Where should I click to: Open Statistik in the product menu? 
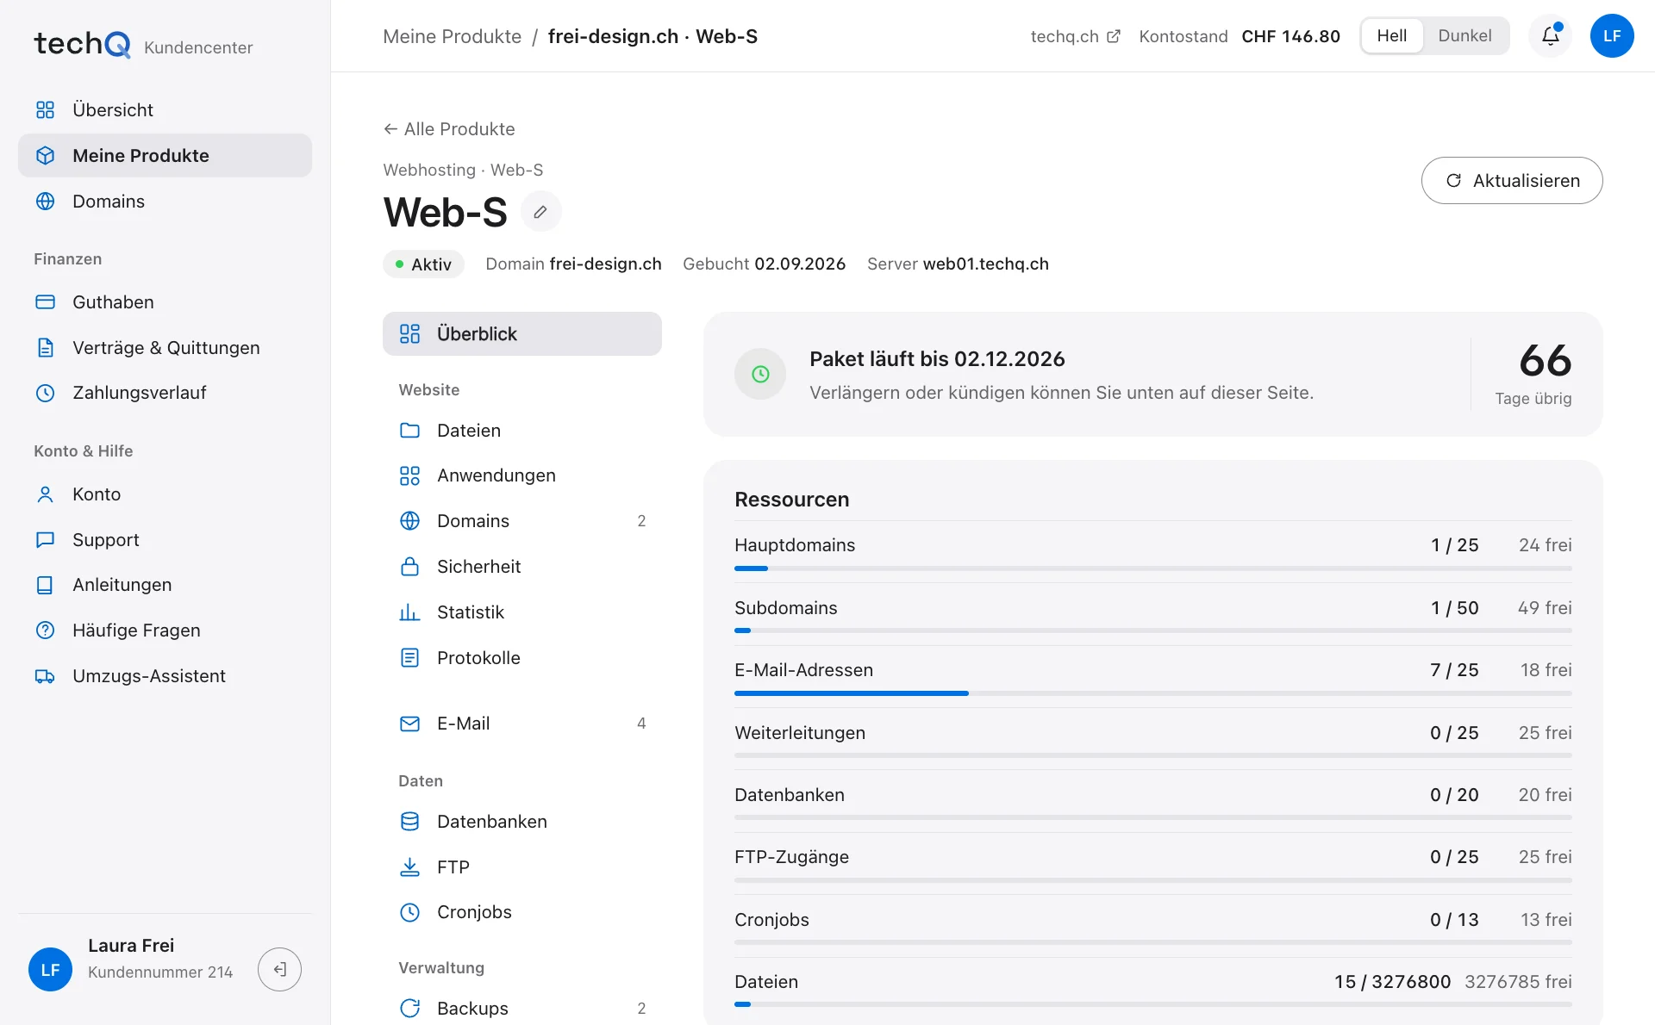pos(521,612)
